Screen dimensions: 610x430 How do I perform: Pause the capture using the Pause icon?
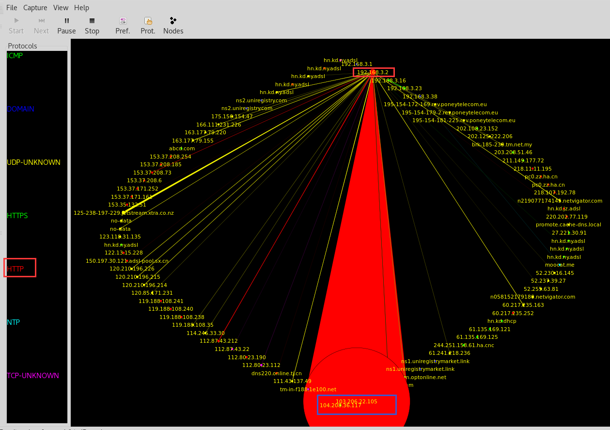tap(67, 21)
